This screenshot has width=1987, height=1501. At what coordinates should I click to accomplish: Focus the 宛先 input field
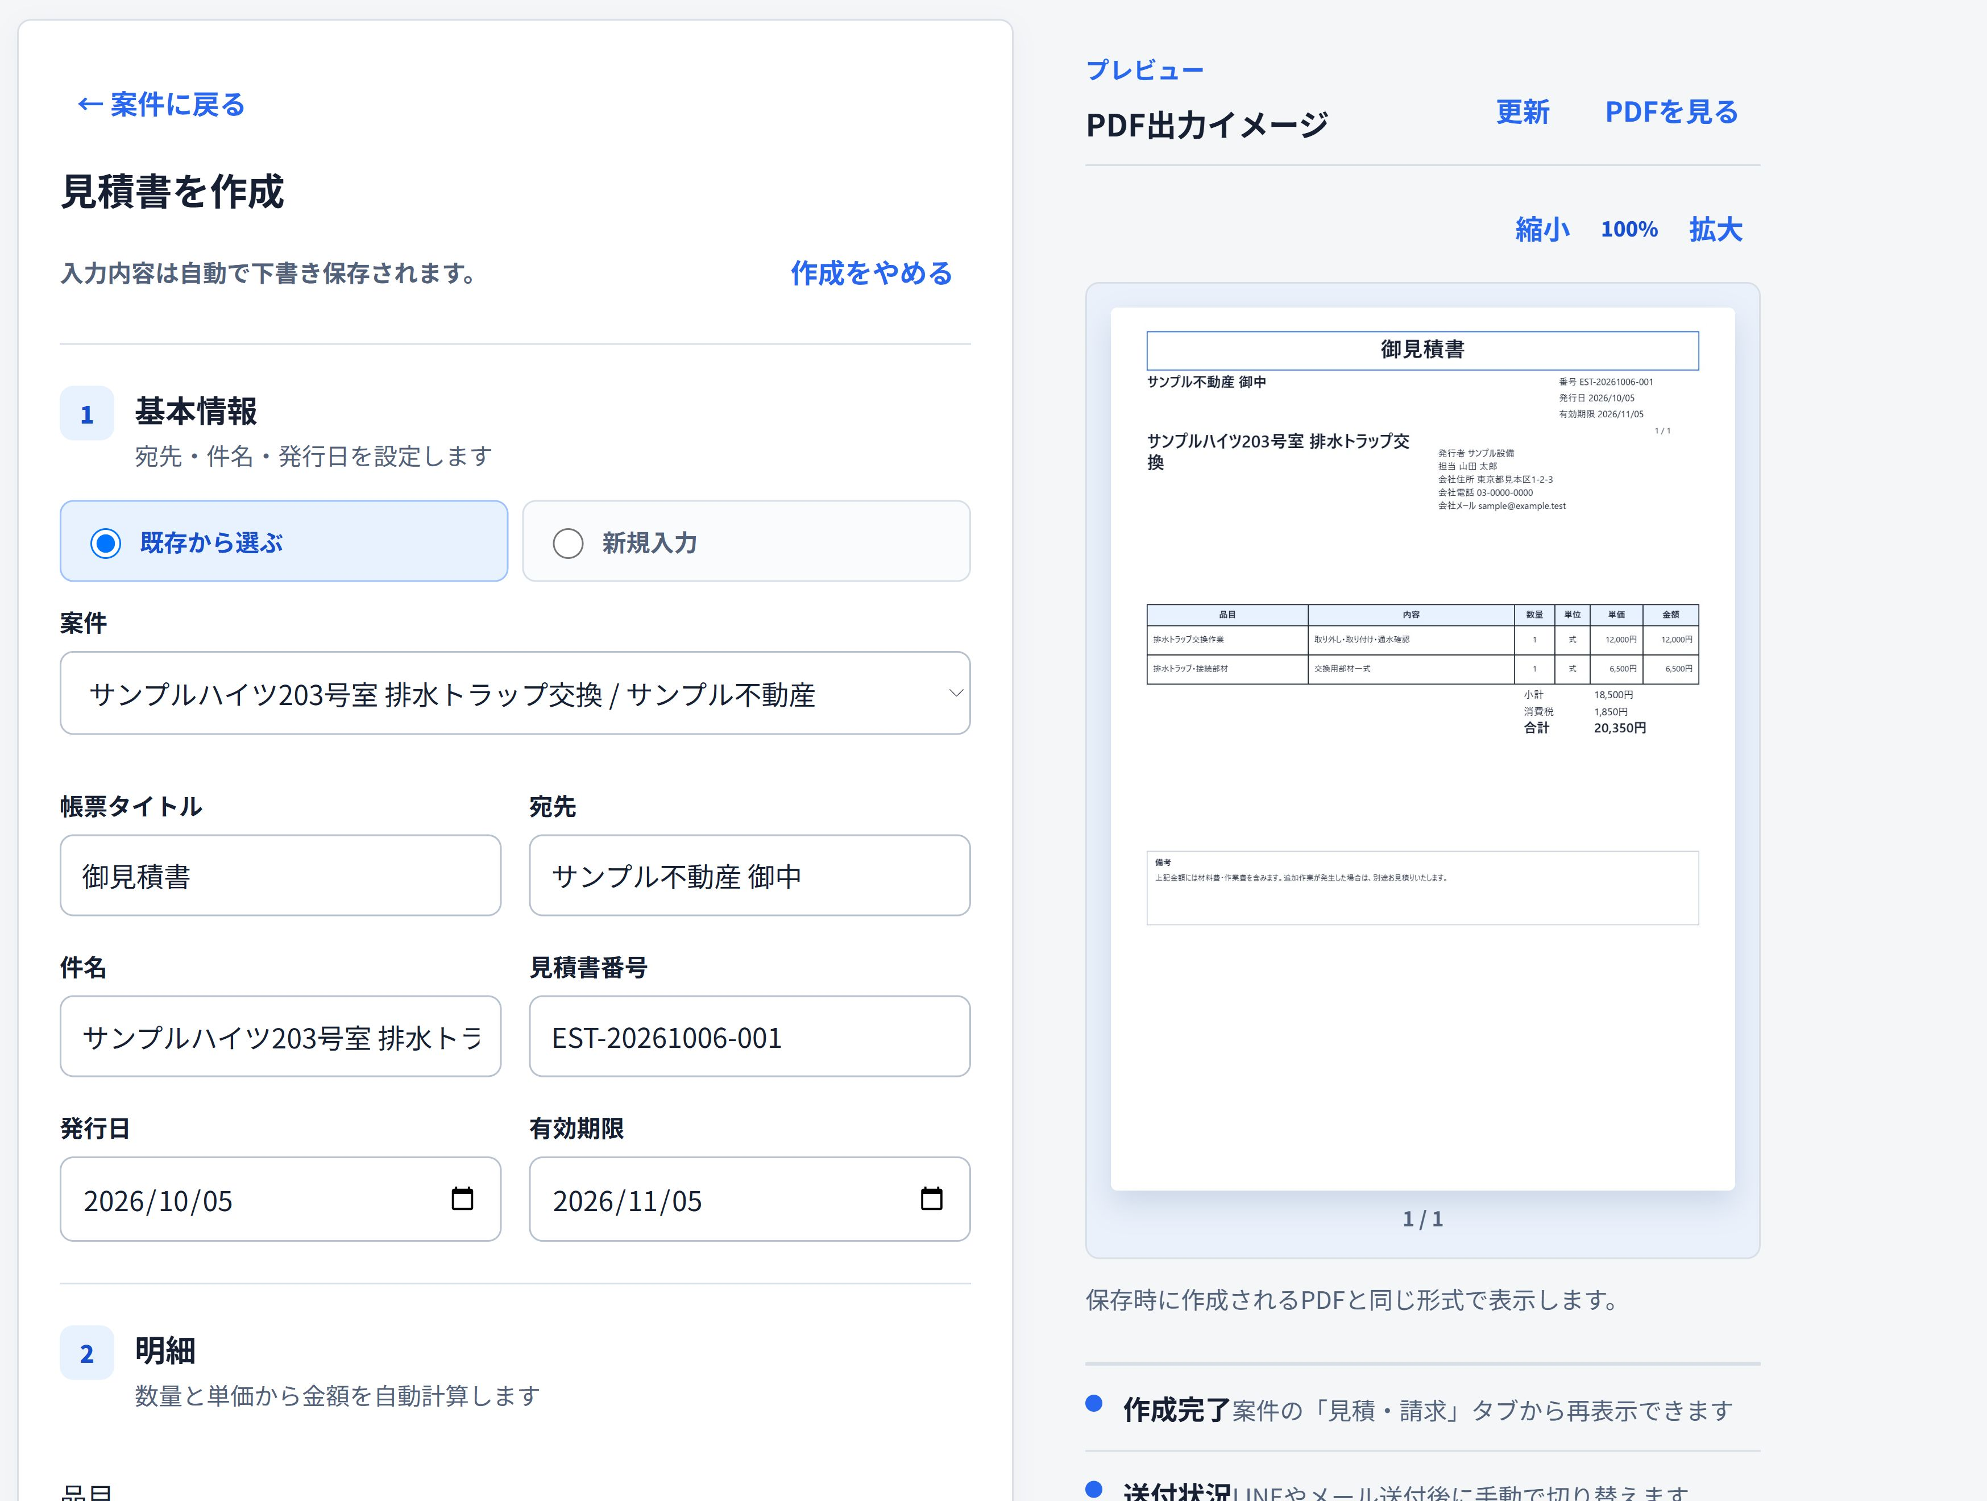tap(749, 876)
